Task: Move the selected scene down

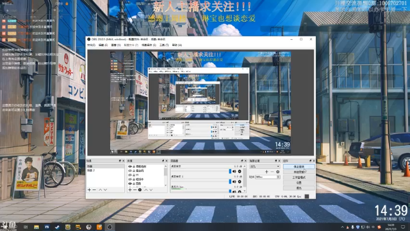Action: point(105,190)
